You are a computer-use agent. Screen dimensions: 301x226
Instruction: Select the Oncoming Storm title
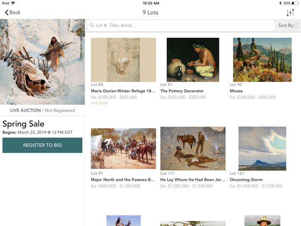tap(246, 180)
